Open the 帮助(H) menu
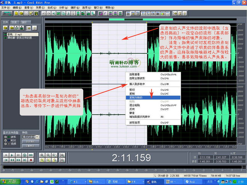The image size is (247, 185). tap(110, 7)
